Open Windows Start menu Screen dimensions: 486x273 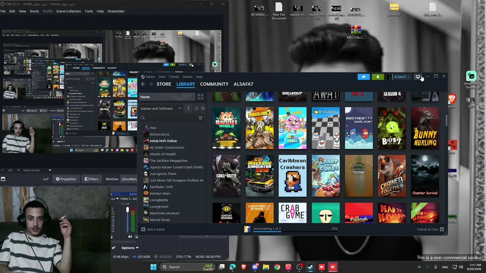click(x=153, y=267)
